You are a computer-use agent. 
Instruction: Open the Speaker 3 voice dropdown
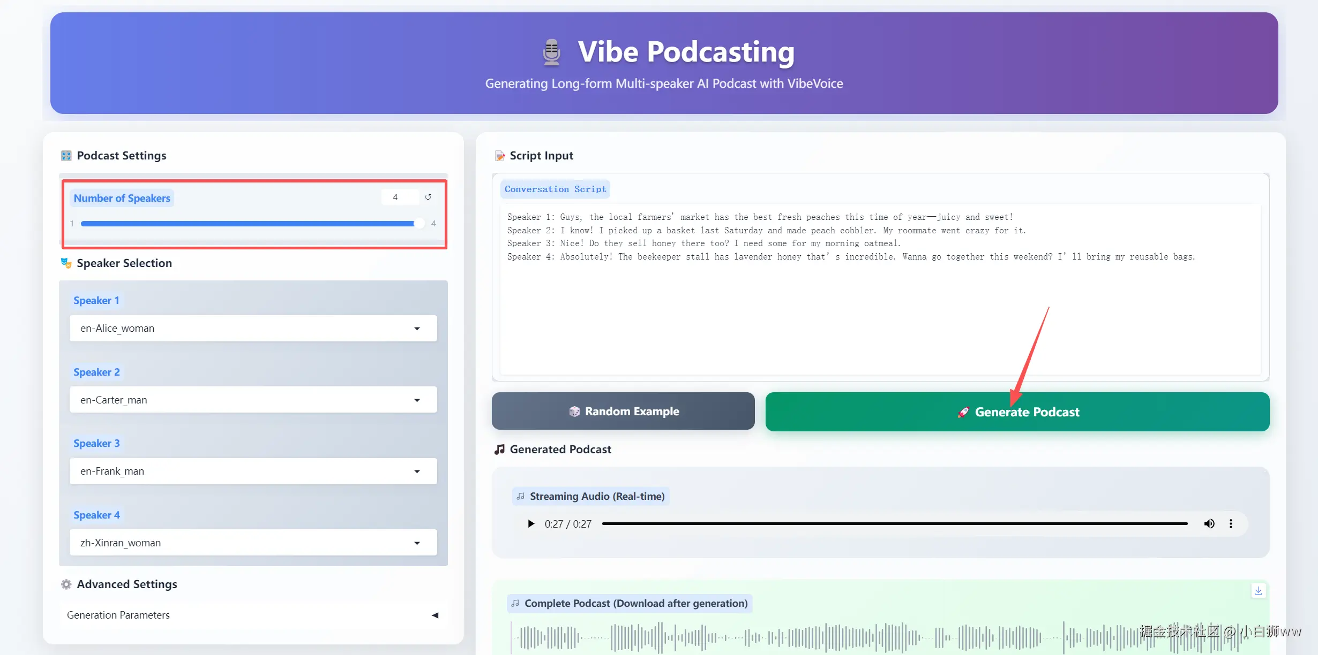[x=253, y=471]
